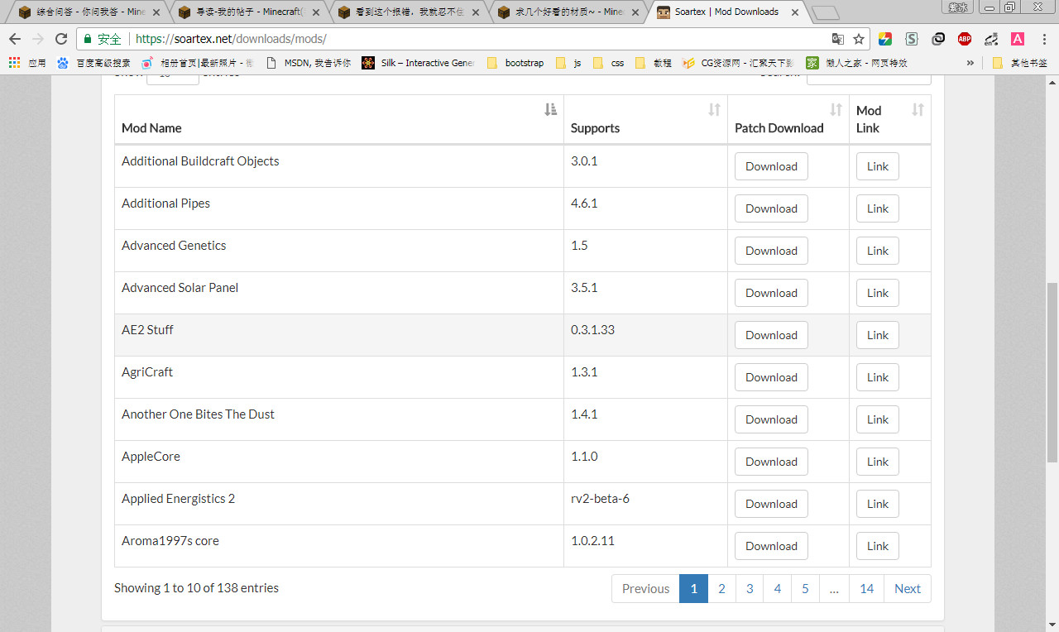Jump to pagination page 14
The image size is (1059, 632).
click(x=866, y=589)
